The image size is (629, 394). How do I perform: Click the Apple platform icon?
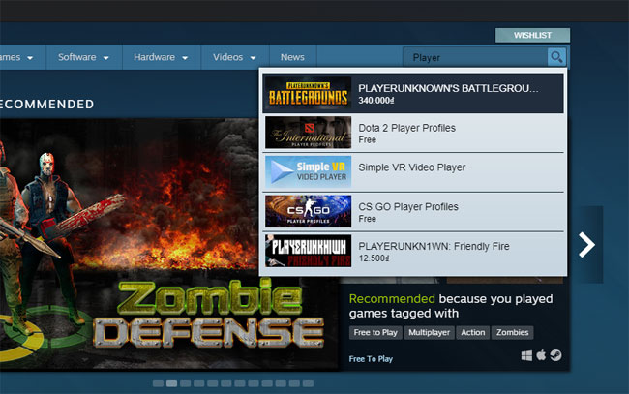pyautogui.click(x=541, y=355)
